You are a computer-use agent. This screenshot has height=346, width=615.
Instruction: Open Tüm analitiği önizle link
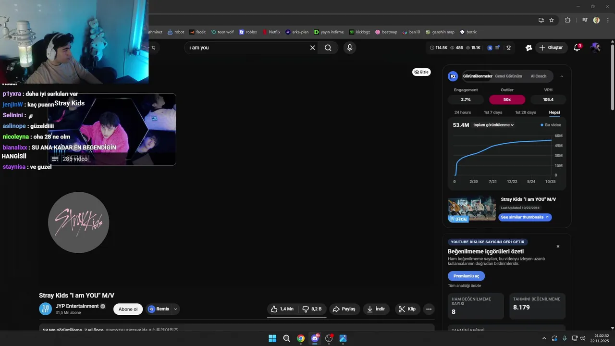coord(464,285)
